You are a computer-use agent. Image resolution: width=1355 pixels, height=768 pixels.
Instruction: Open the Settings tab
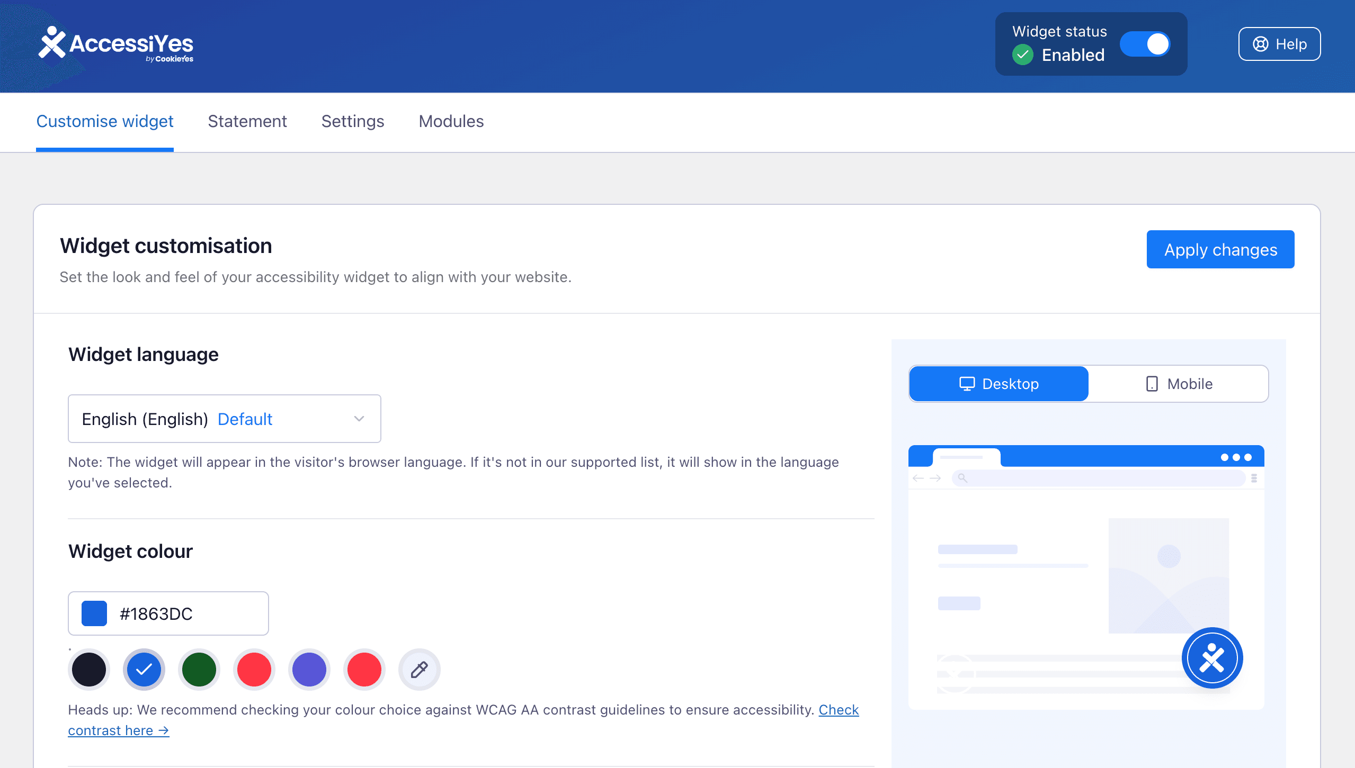353,121
